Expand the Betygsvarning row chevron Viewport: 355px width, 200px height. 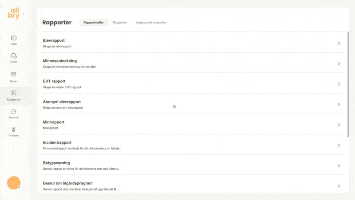(x=339, y=166)
